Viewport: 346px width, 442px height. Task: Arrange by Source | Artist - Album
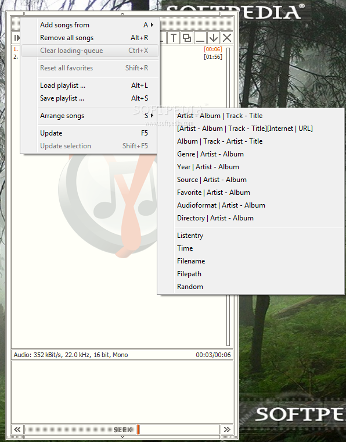[251, 180]
